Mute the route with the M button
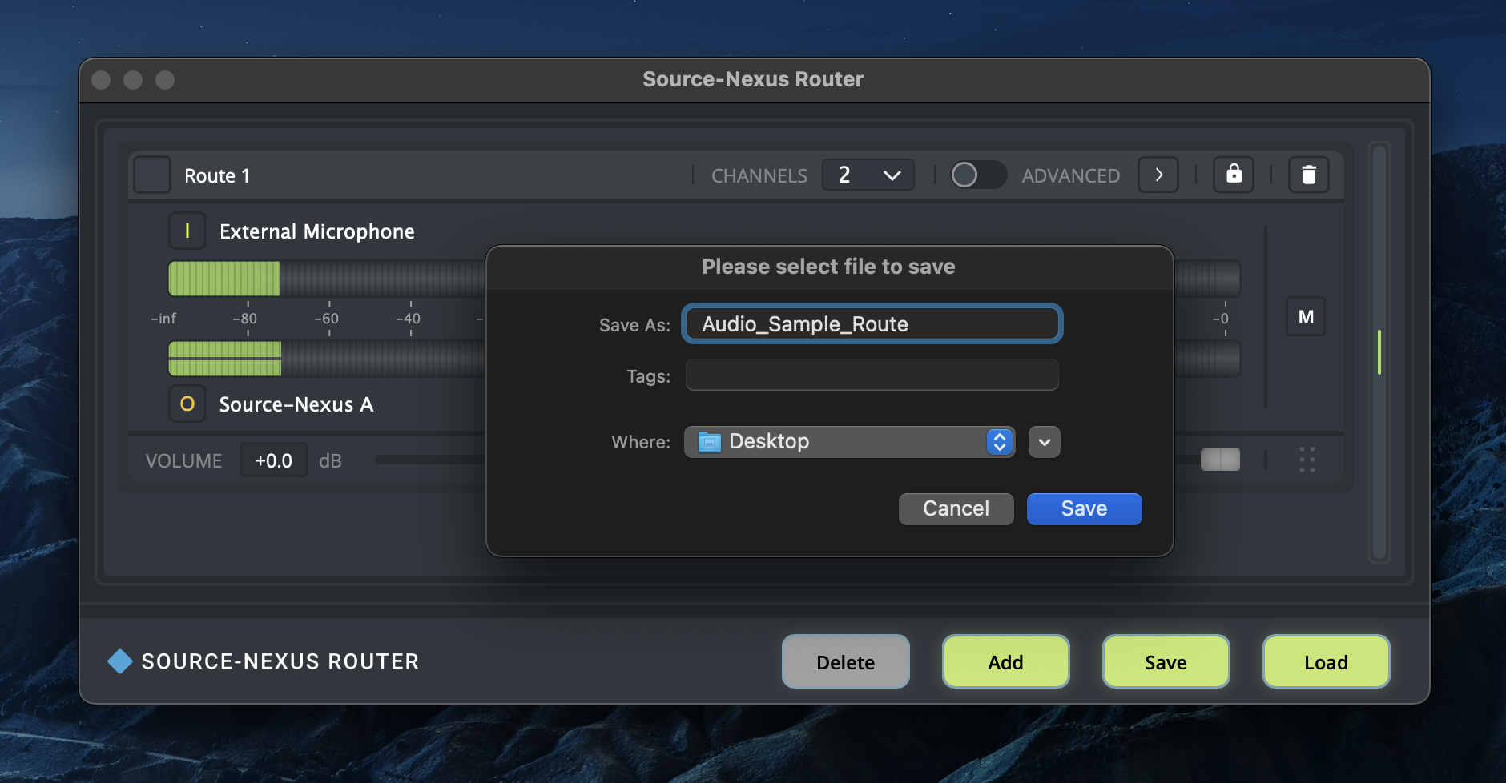 click(x=1305, y=317)
